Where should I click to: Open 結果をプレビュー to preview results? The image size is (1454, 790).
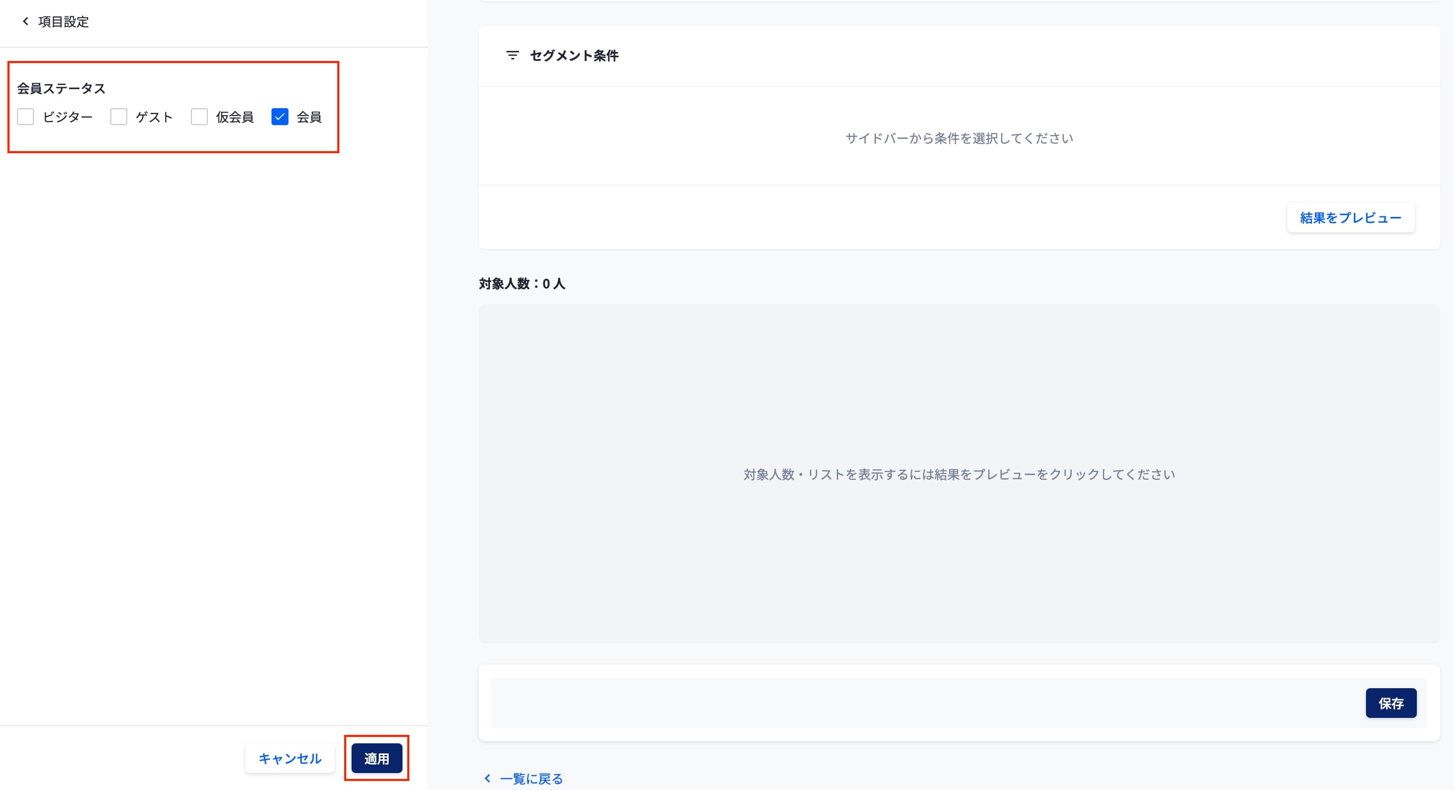tap(1350, 218)
